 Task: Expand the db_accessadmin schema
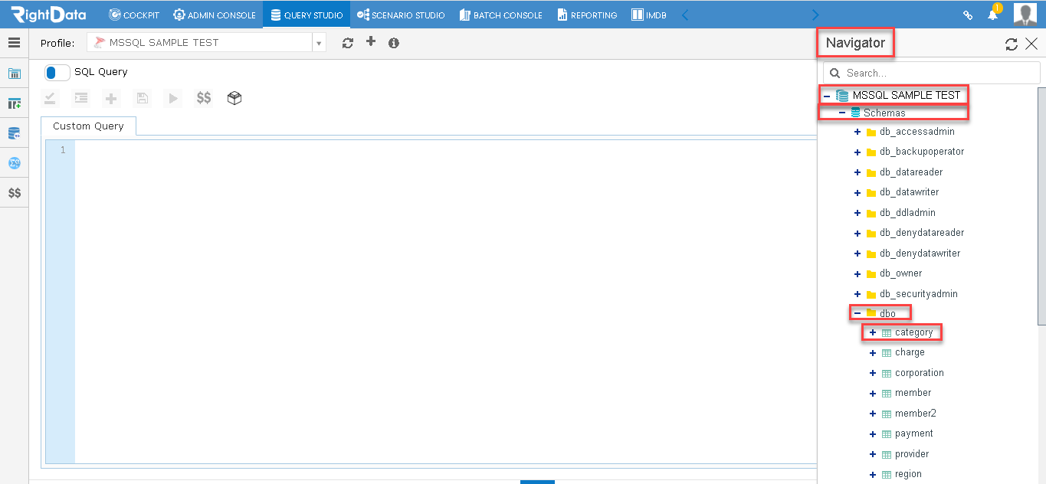[x=857, y=132]
